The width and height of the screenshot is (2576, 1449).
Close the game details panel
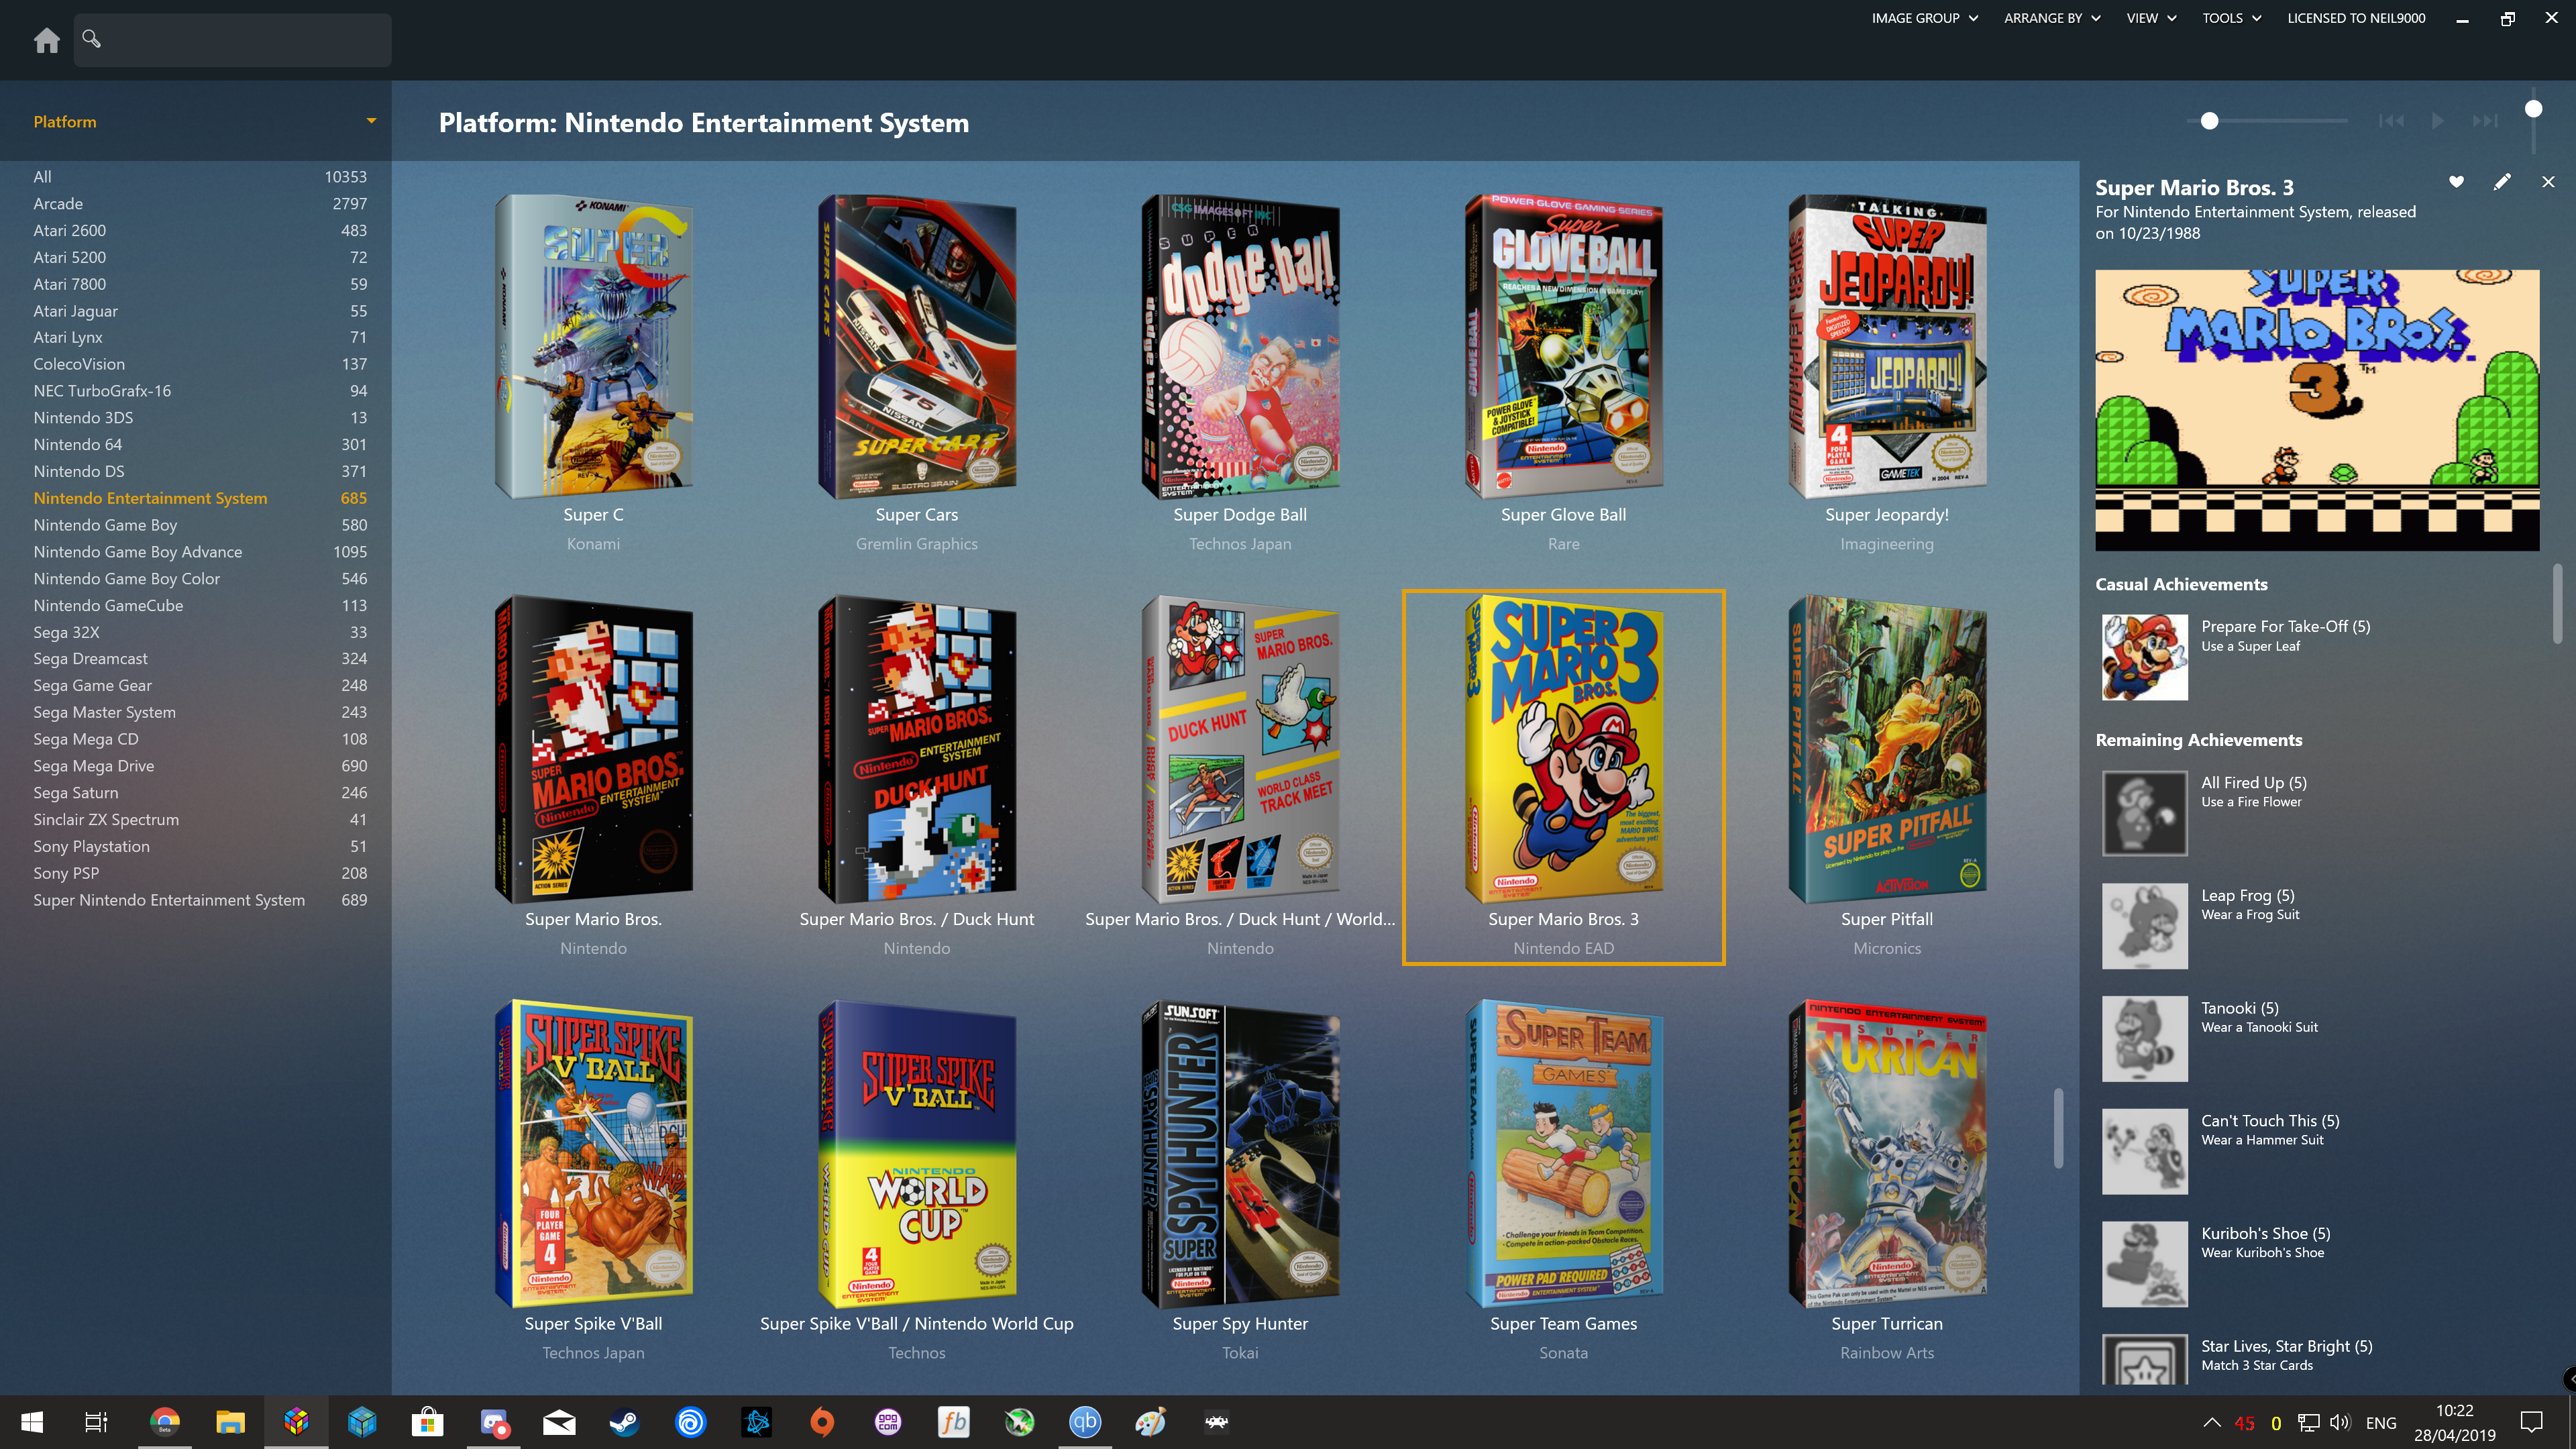tap(2548, 181)
